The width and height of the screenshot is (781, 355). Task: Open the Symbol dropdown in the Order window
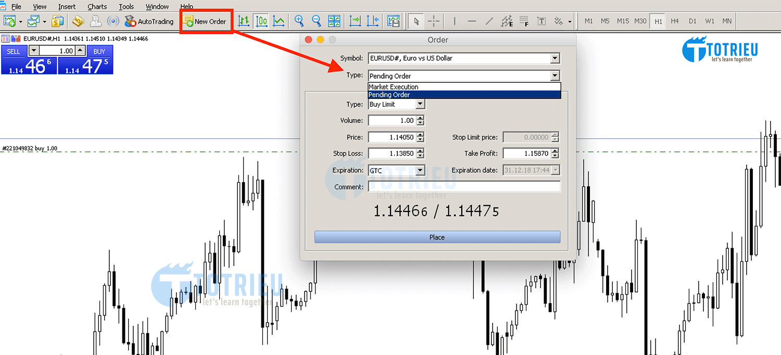coord(555,58)
